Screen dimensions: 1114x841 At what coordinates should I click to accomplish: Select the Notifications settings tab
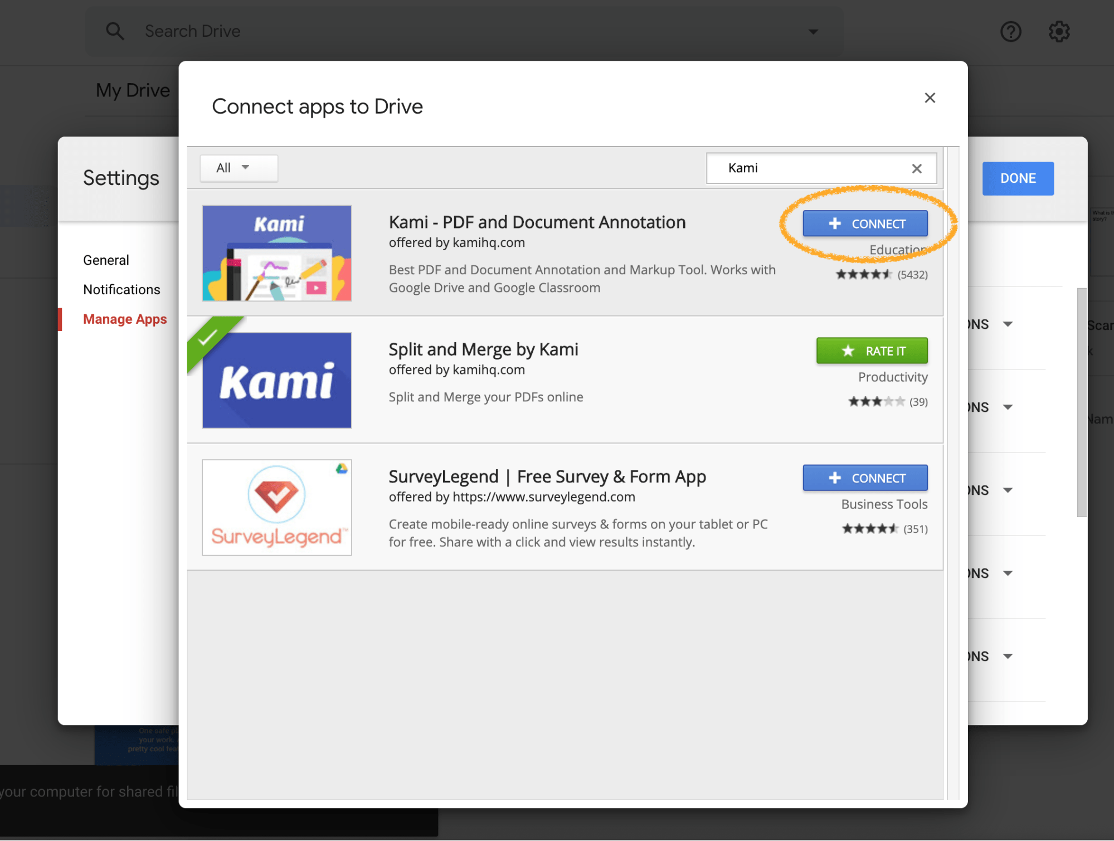pyautogui.click(x=121, y=290)
